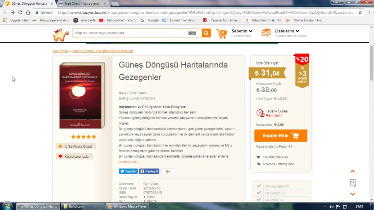Go to the browser home page icon
Image resolution: width=374 pixels, height=210 pixels.
28,12
